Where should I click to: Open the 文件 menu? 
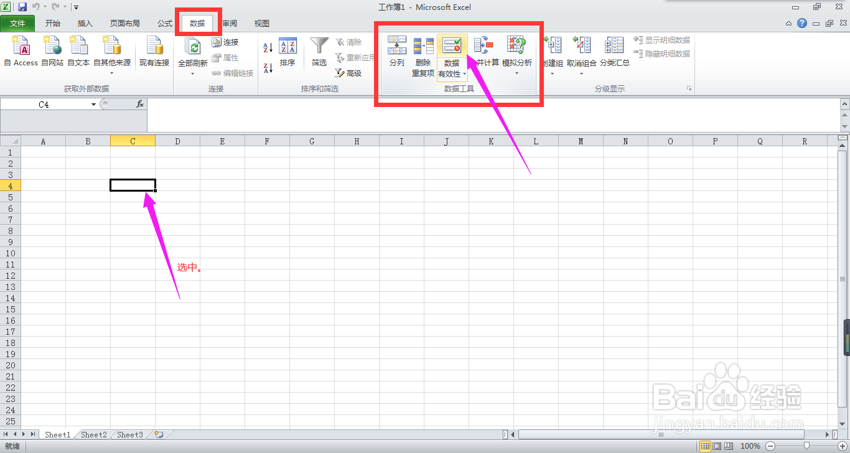click(18, 23)
